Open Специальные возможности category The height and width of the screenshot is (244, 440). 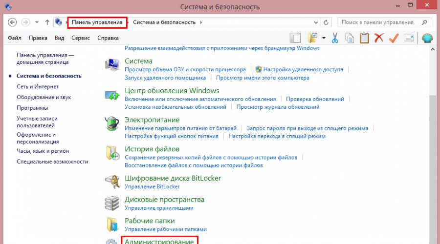(52, 162)
